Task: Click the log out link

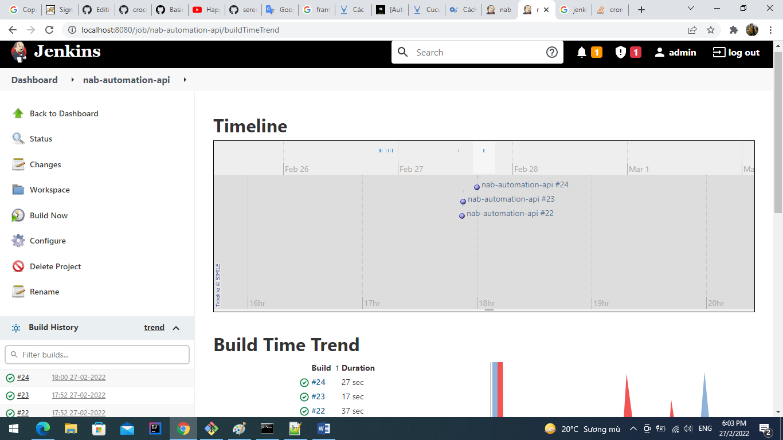Action: pos(736,52)
